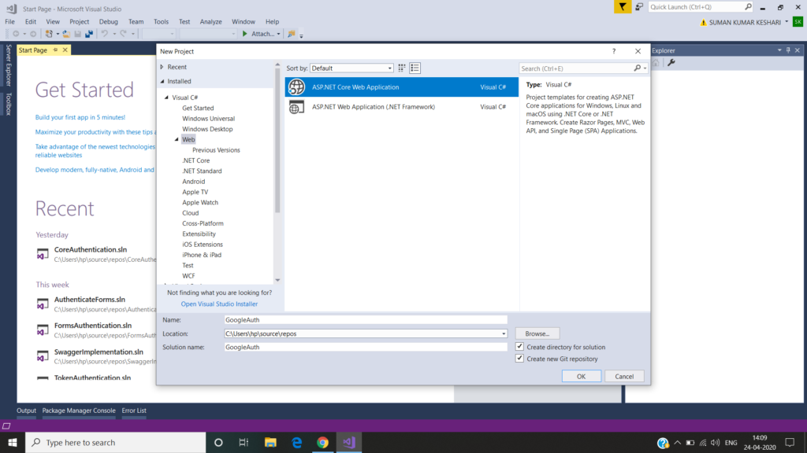807x453 pixels.
Task: Toggle Create directory for solution checkbox
Action: tap(519, 347)
